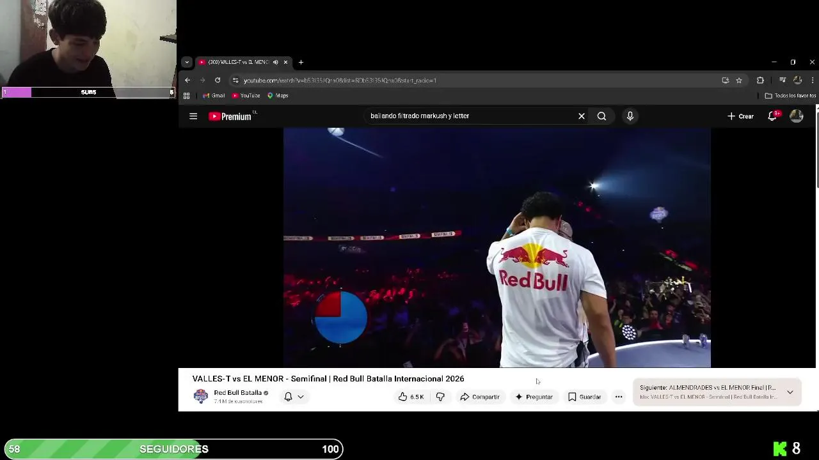Click the video title text

click(x=328, y=379)
